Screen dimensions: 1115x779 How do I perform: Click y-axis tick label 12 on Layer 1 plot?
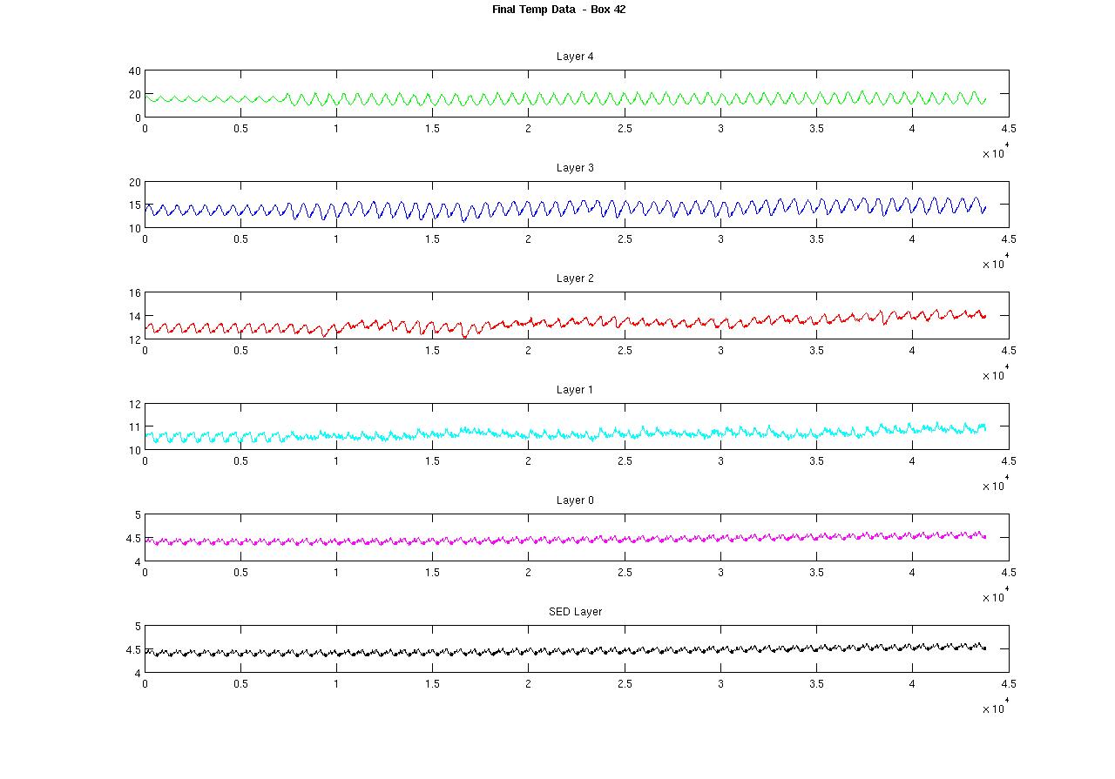134,405
